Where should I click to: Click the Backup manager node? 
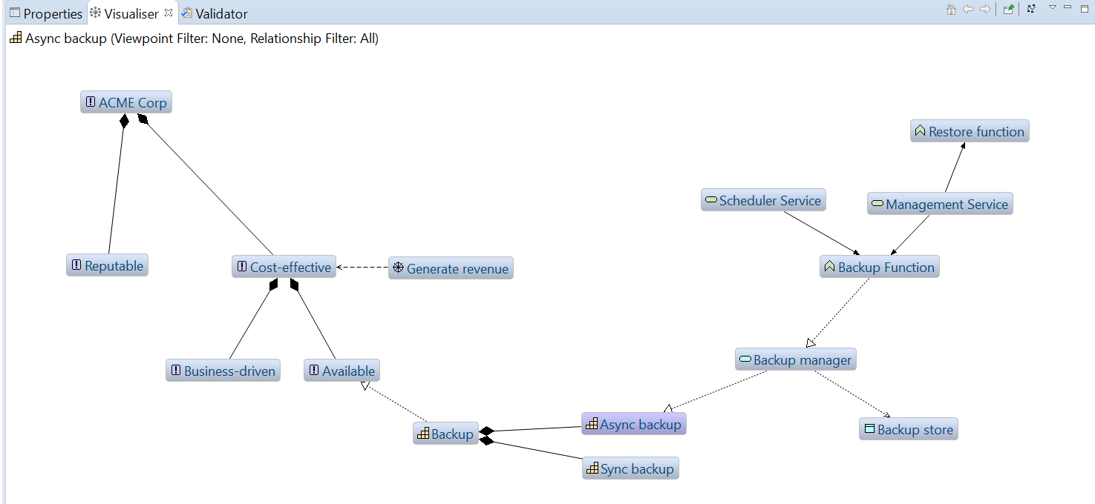pos(796,360)
